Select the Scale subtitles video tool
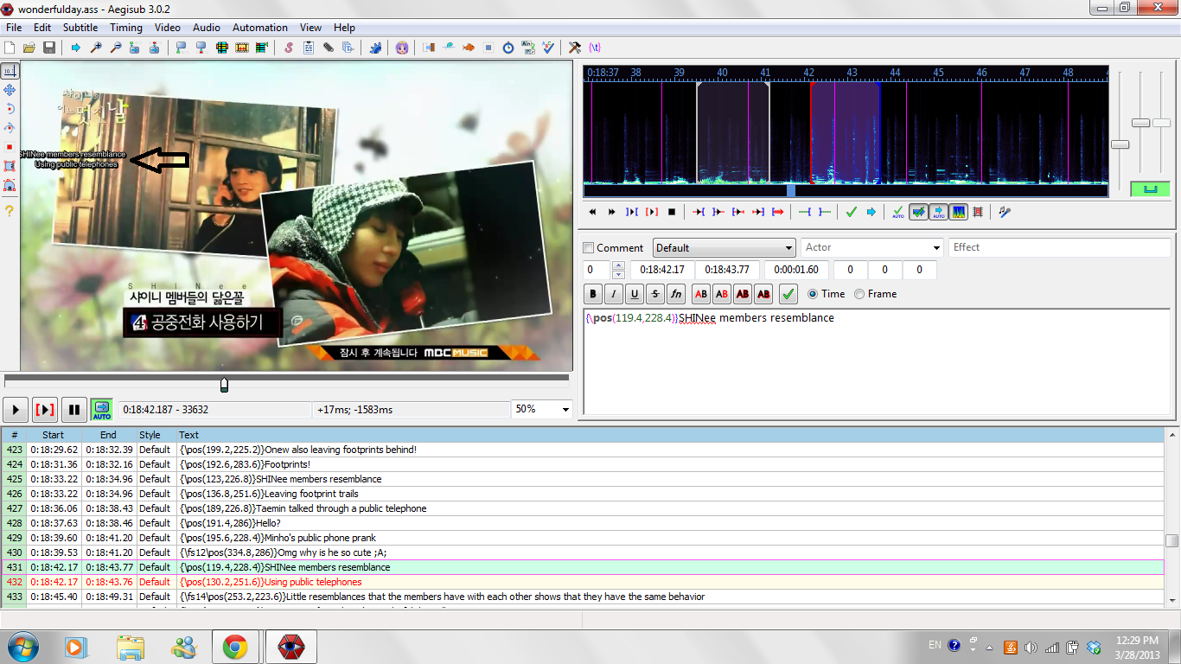The height and width of the screenshot is (664, 1181). tap(10, 147)
